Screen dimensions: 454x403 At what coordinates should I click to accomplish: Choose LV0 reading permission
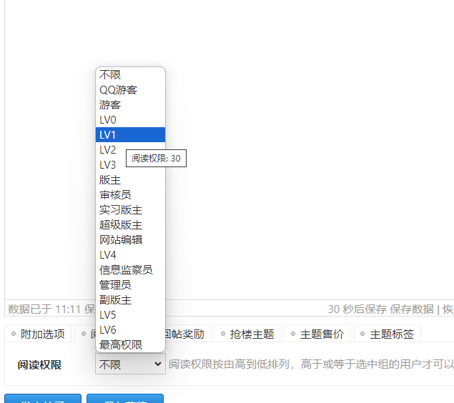130,119
